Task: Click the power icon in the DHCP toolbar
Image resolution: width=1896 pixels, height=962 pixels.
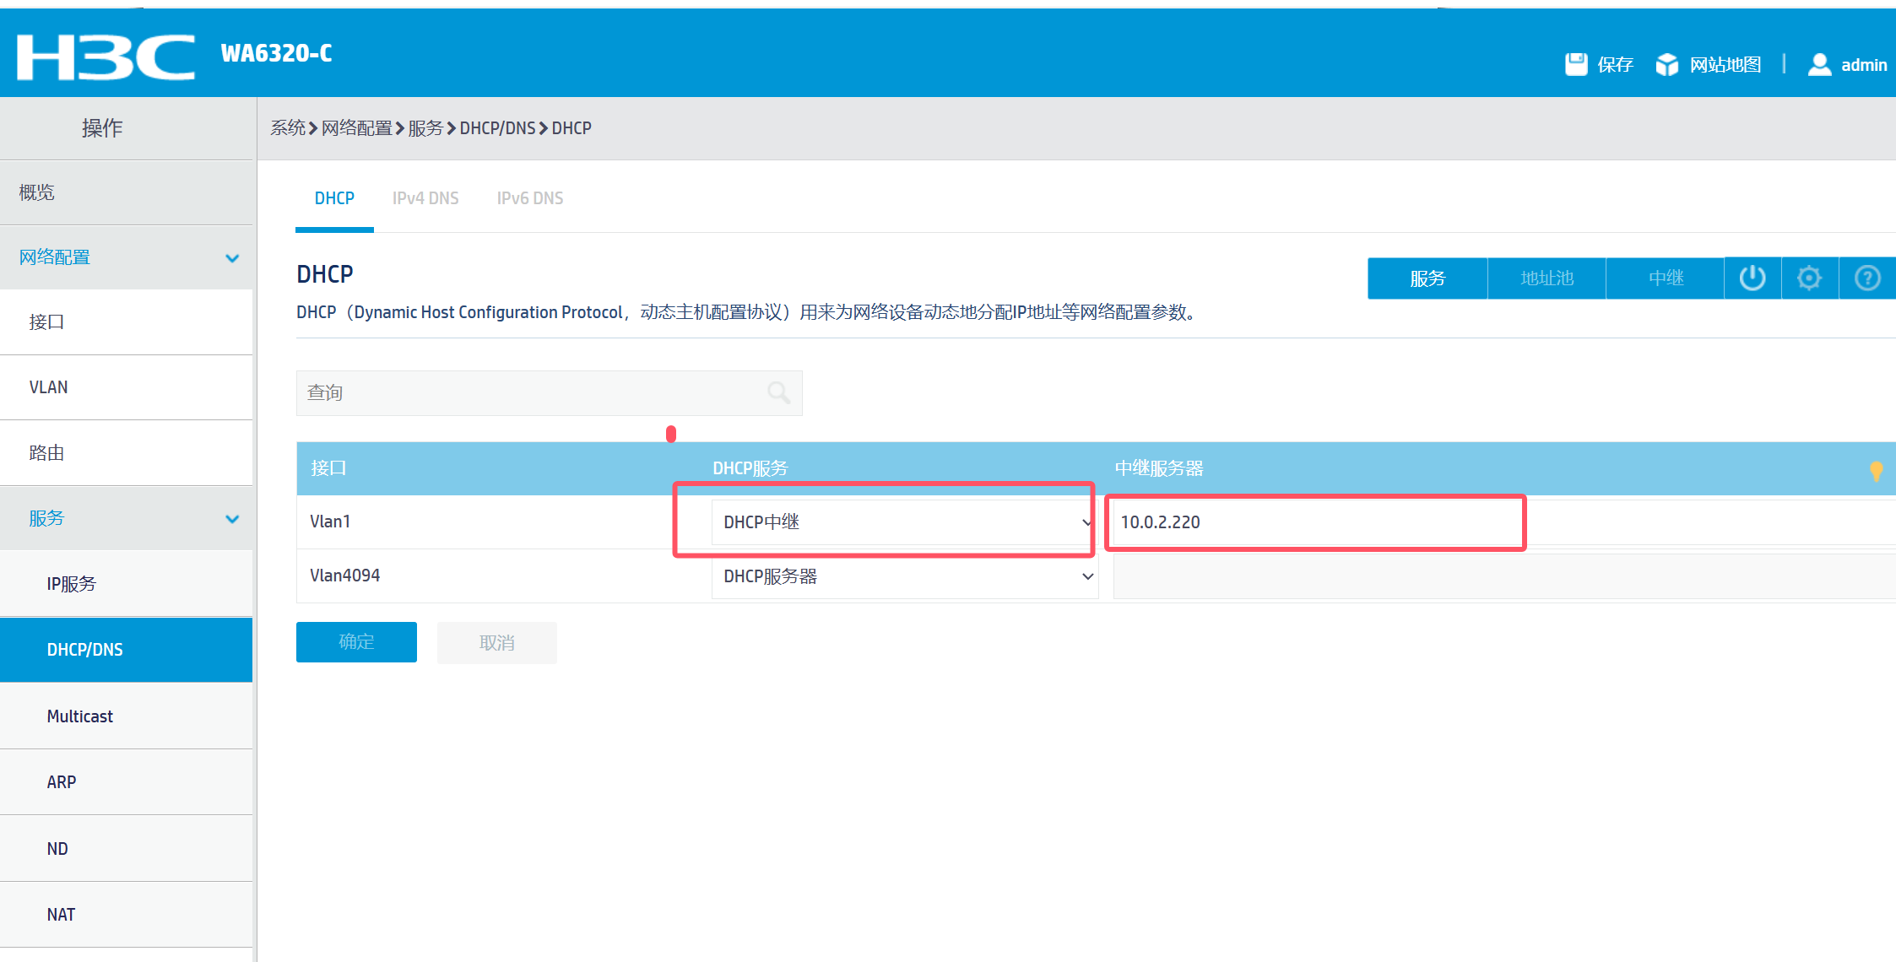Action: pos(1752,278)
